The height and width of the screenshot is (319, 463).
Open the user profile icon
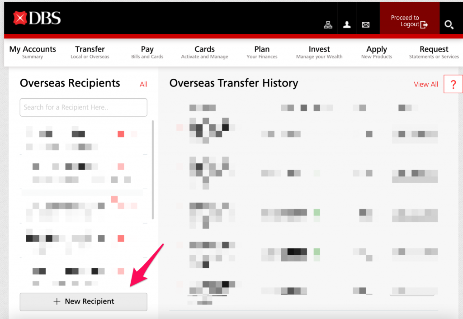click(347, 25)
